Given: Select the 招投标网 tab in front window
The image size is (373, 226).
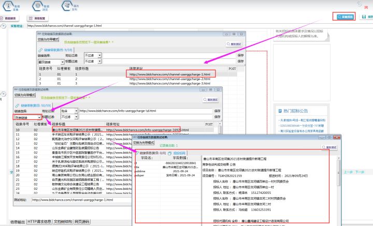Looking at the screenshot, I should 177,153.
